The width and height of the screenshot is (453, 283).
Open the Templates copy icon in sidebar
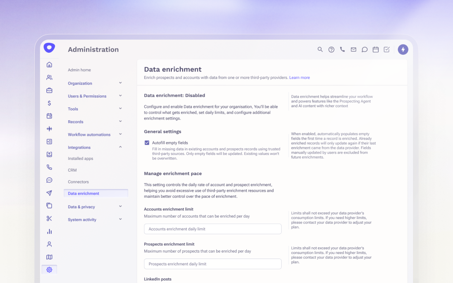click(x=49, y=206)
